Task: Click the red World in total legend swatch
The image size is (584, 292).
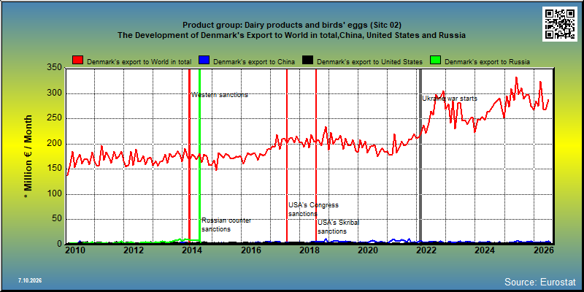Action: click(78, 61)
